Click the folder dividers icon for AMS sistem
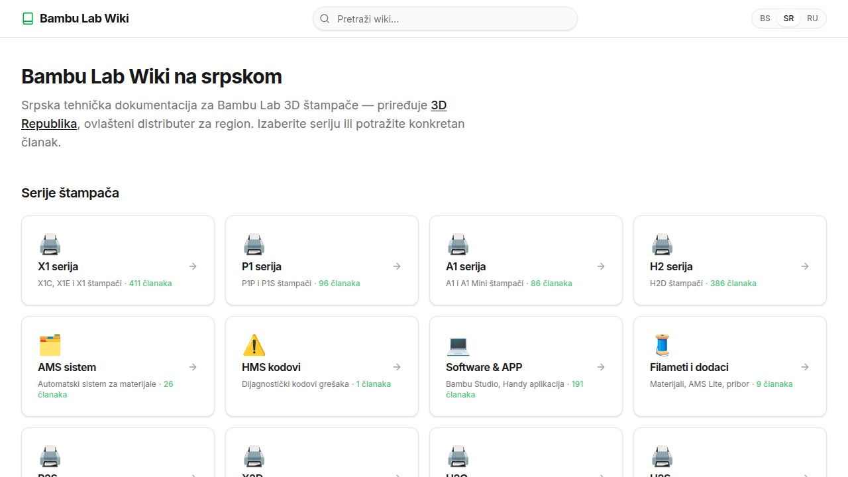 tap(50, 344)
